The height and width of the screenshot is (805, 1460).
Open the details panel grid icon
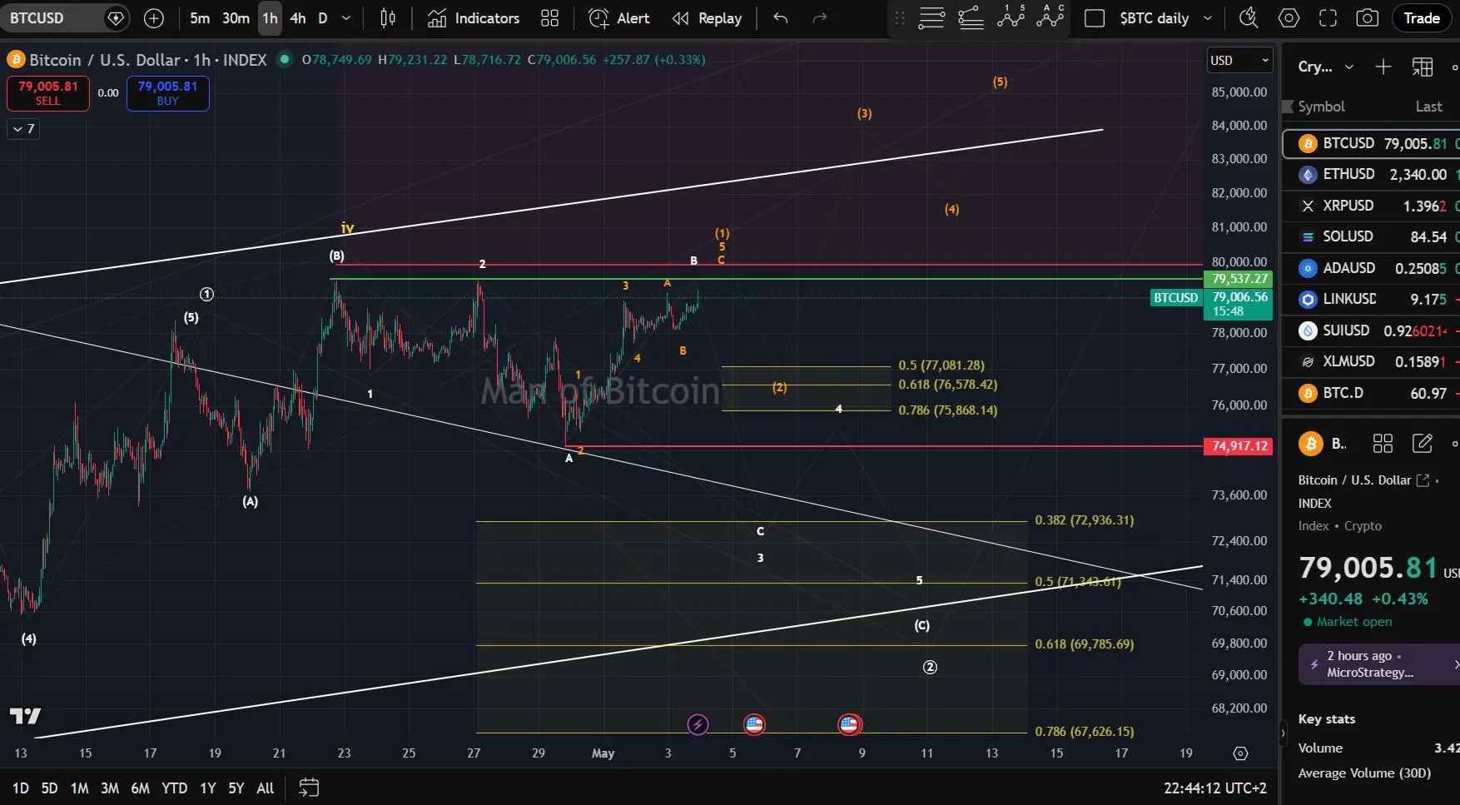pos(1383,444)
